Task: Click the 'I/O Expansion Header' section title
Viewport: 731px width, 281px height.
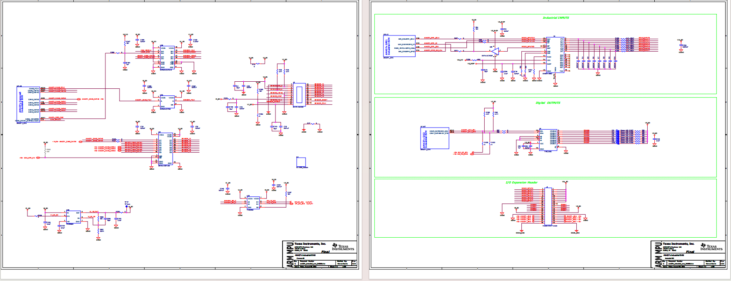Action: coord(521,183)
